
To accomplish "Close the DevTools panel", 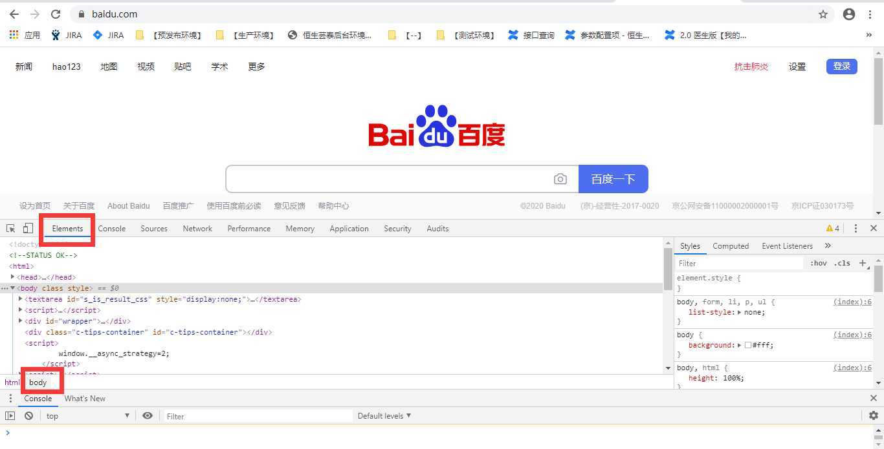I will point(874,228).
